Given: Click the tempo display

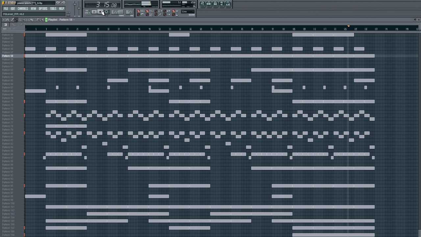Looking at the screenshot, I should (x=117, y=12).
